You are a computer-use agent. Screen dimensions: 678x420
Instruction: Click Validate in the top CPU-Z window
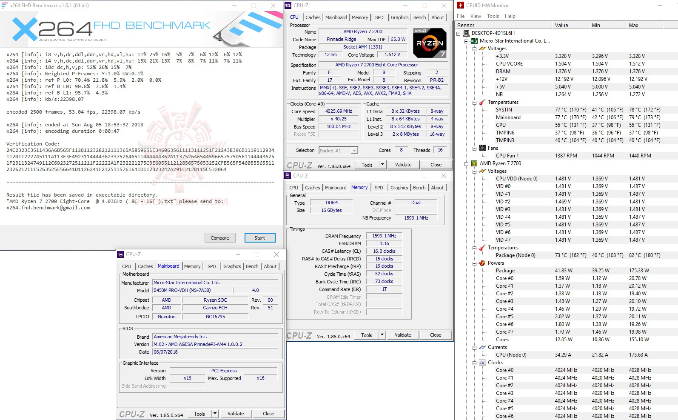(403, 165)
